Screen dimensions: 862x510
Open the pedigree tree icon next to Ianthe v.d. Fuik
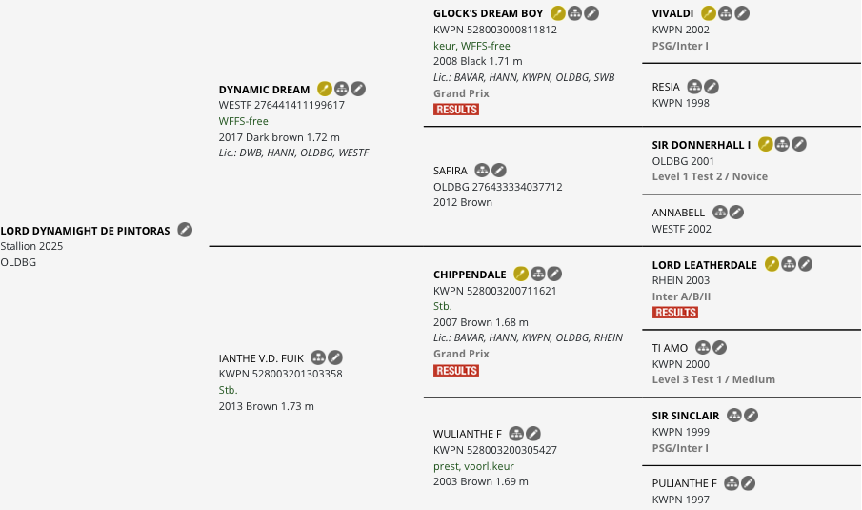coord(318,358)
